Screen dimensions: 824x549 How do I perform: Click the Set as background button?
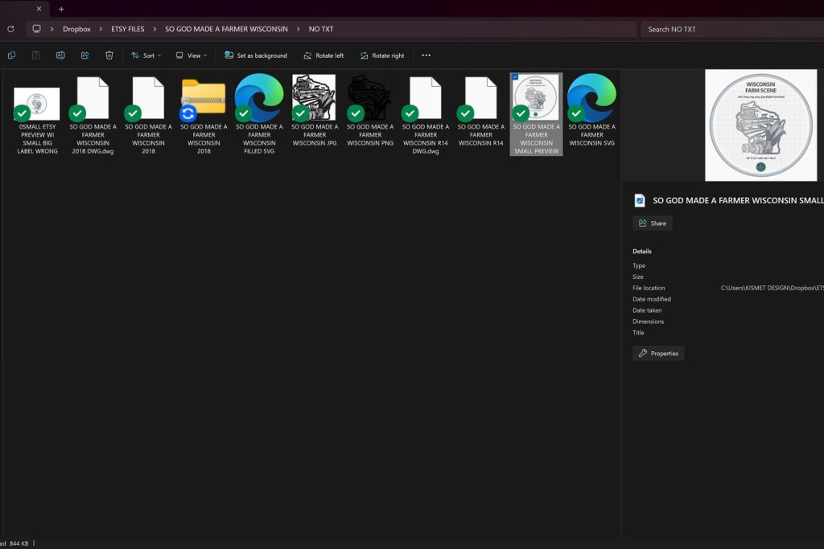255,55
